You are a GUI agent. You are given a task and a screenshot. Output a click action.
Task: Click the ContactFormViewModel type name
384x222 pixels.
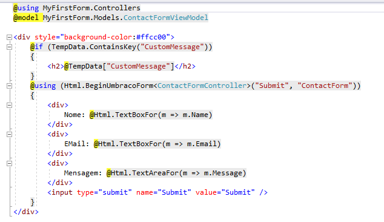click(x=166, y=18)
